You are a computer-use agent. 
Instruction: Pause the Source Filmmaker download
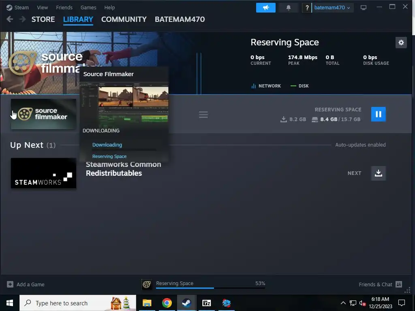pos(379,114)
